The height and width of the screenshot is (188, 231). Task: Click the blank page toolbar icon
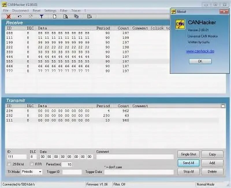point(55,16)
